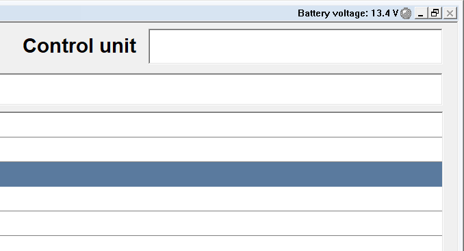Click inside the Control unit text field
464x251 pixels.
click(x=296, y=47)
